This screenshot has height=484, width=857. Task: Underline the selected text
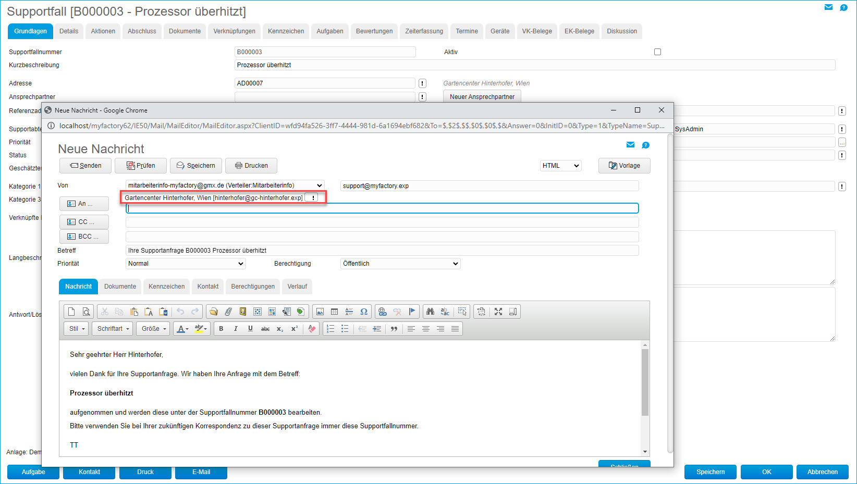[250, 329]
